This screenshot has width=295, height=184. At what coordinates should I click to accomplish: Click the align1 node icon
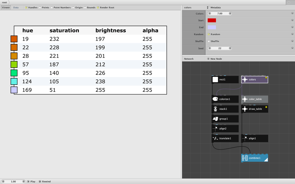point(245,138)
